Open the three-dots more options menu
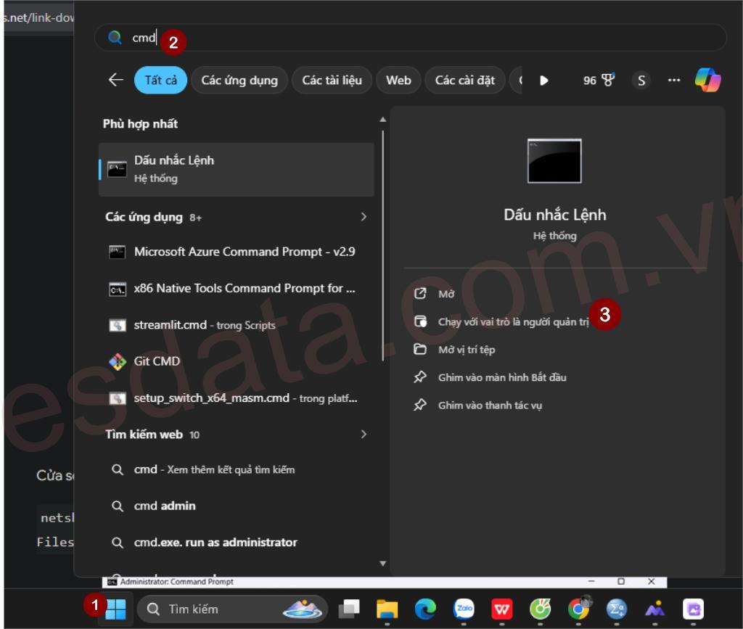This screenshot has height=629, width=743. click(x=674, y=81)
